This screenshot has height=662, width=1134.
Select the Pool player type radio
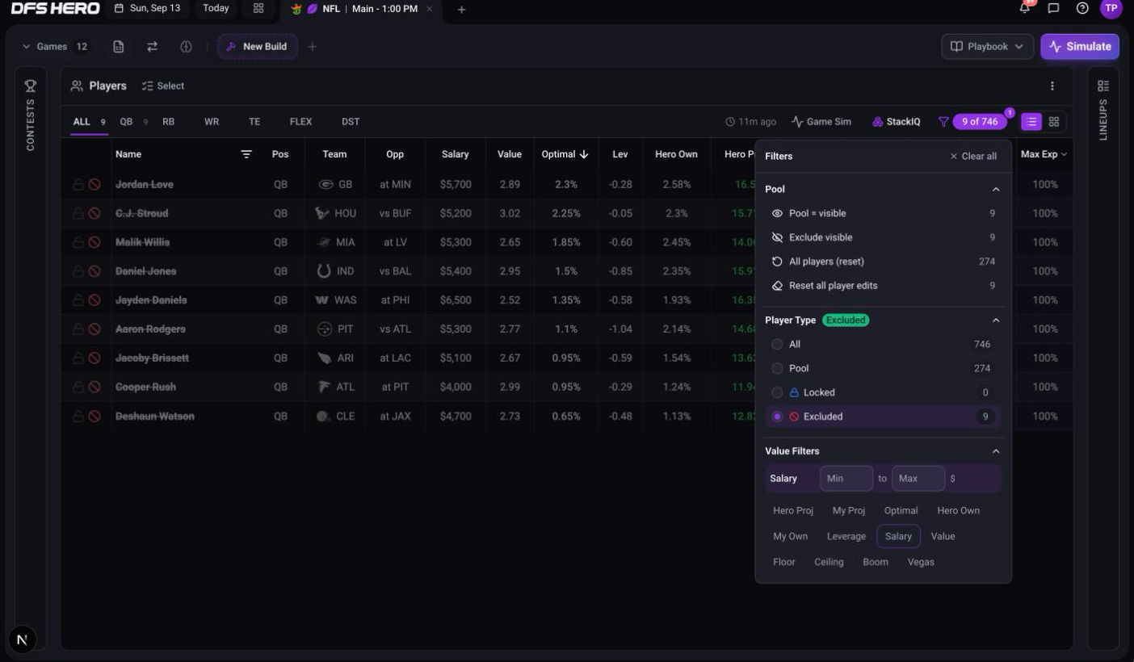coord(777,368)
